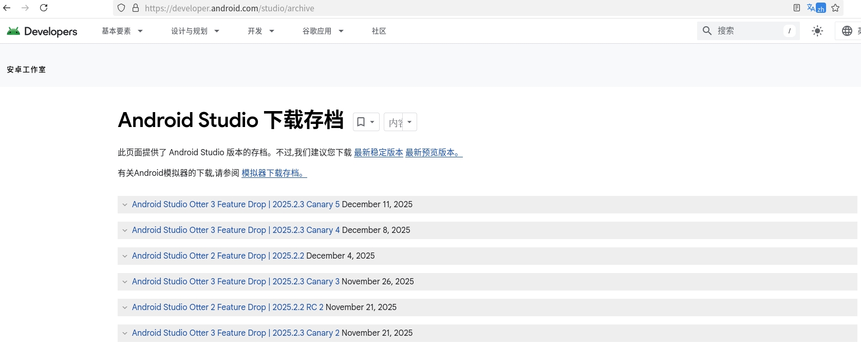The height and width of the screenshot is (344, 861).
Task: Click the 搜索 search input field
Action: 749,31
